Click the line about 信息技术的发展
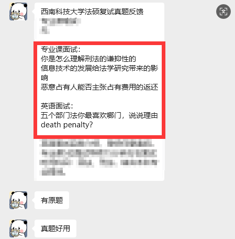This screenshot has height=239, width=235. click(x=99, y=73)
